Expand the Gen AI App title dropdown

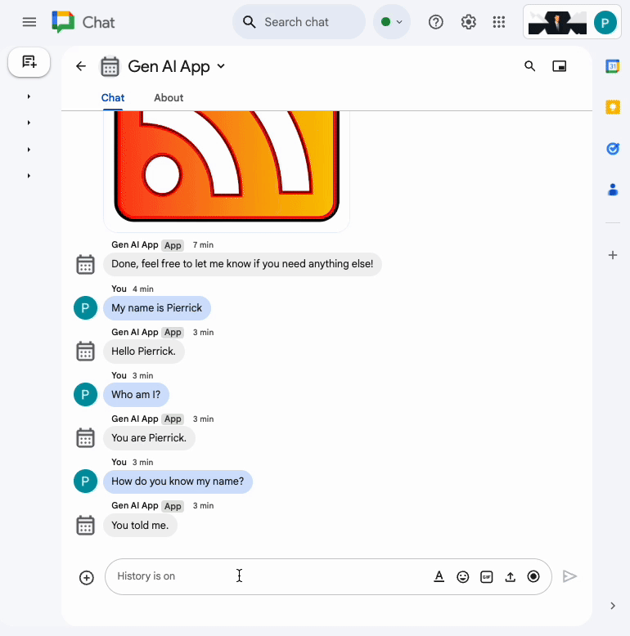pyautogui.click(x=221, y=67)
